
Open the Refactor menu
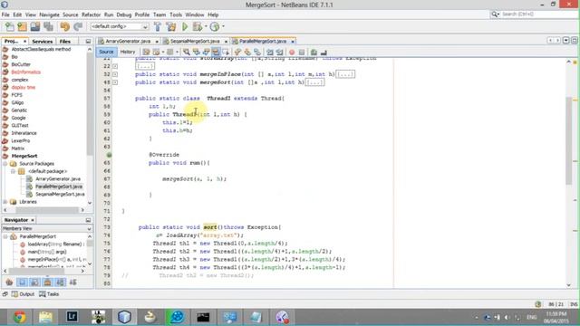[x=91, y=14]
